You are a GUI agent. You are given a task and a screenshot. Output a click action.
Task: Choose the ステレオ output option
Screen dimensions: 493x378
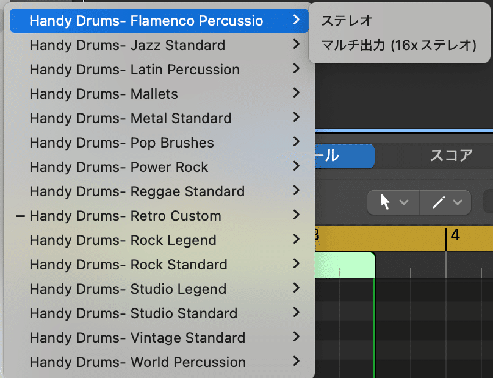(x=345, y=19)
